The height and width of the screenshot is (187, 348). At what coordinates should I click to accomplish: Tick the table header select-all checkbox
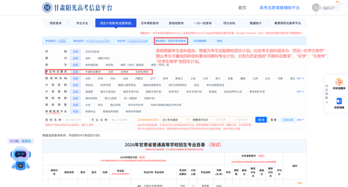45,172
